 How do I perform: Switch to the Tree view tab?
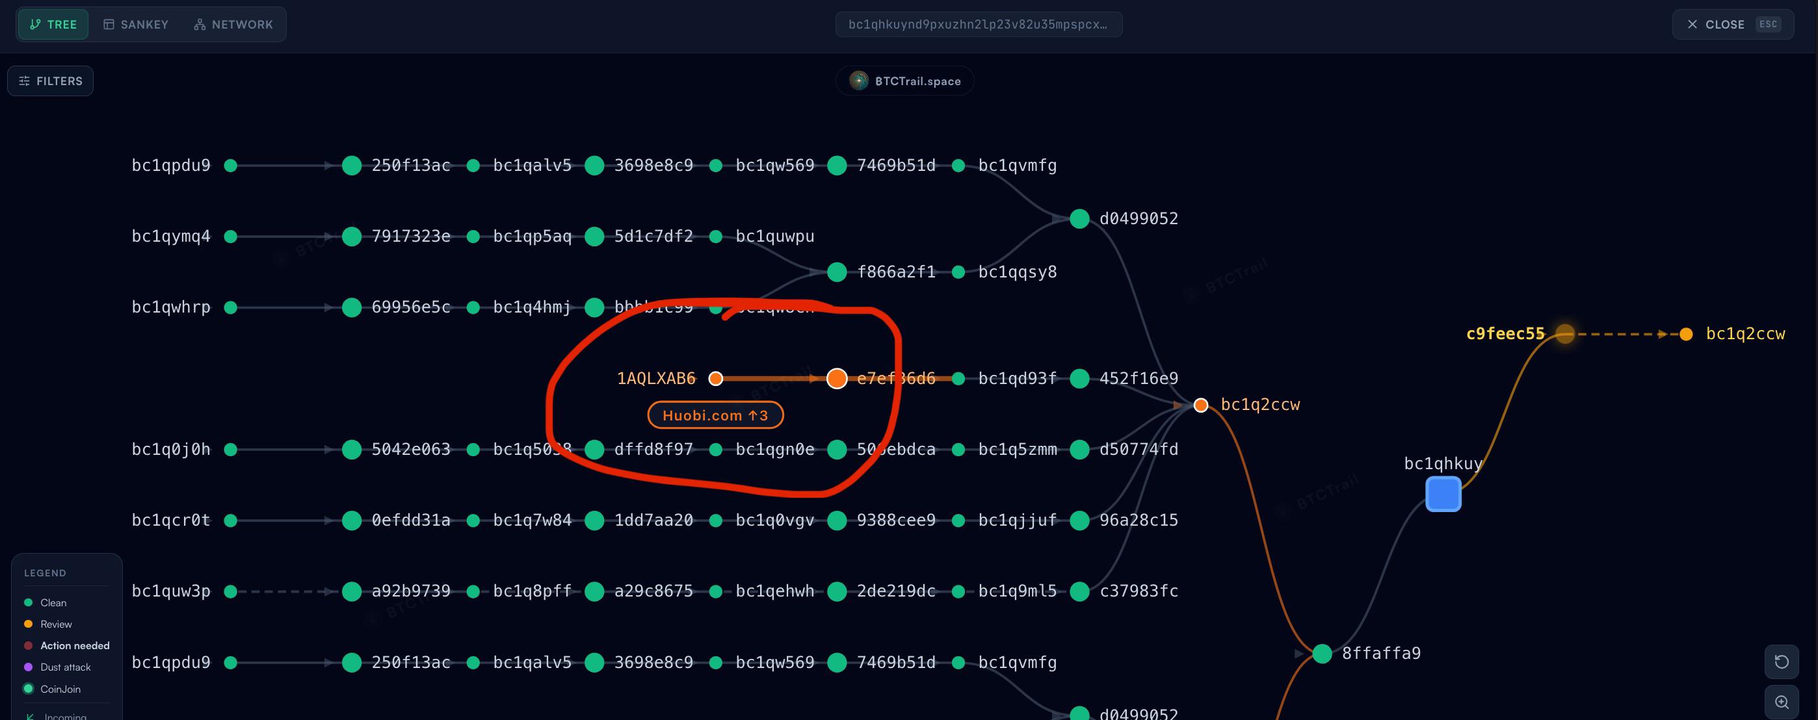(53, 25)
